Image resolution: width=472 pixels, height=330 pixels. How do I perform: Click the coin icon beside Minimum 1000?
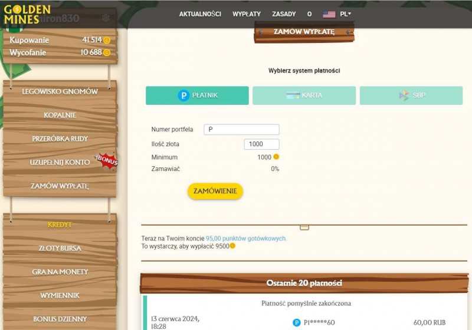click(276, 157)
